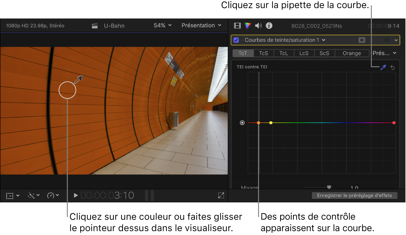This screenshot has width=406, height=235.
Task: Toggle the keyframe diamond control
Action: coord(387,40)
